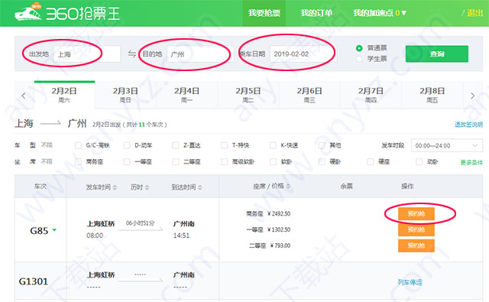
Task: Select 学生票 radio button
Action: (359, 59)
